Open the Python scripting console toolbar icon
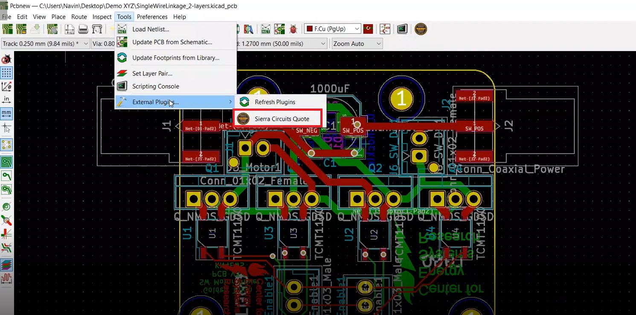The height and width of the screenshot is (315, 636). (402, 29)
